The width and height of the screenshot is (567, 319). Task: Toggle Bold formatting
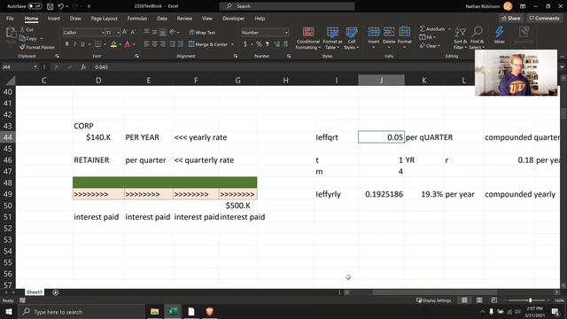point(67,44)
